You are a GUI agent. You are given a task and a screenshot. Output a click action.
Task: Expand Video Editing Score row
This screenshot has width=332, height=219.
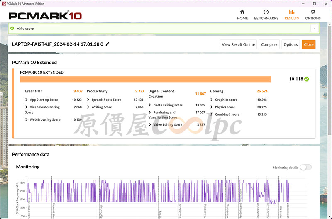[x=150, y=124]
